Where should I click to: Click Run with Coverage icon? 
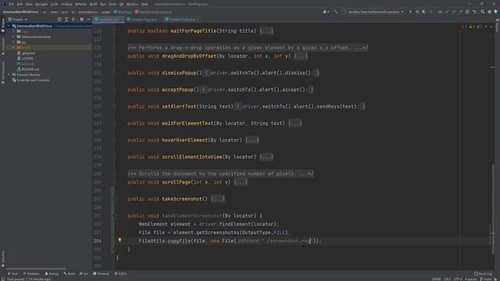point(424,12)
